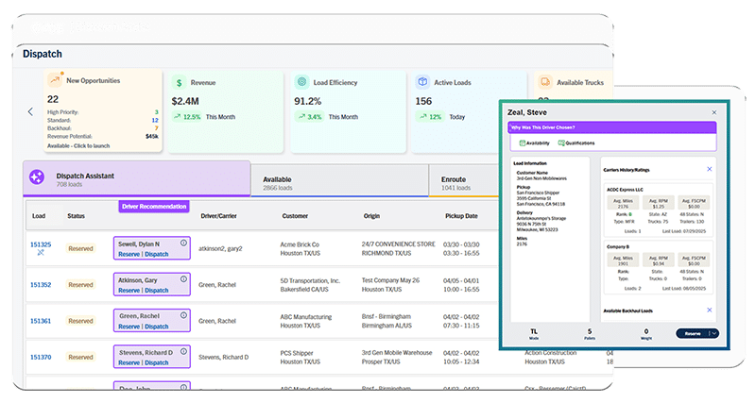Click the Active Loads box icon
The width and height of the screenshot is (756, 403).
click(422, 82)
